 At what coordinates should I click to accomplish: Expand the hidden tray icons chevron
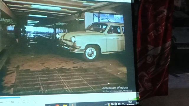pos(105,105)
